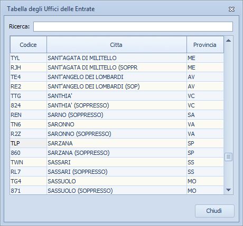Sort by Citta column header
Viewport: 243px width, 226px height.
point(117,45)
